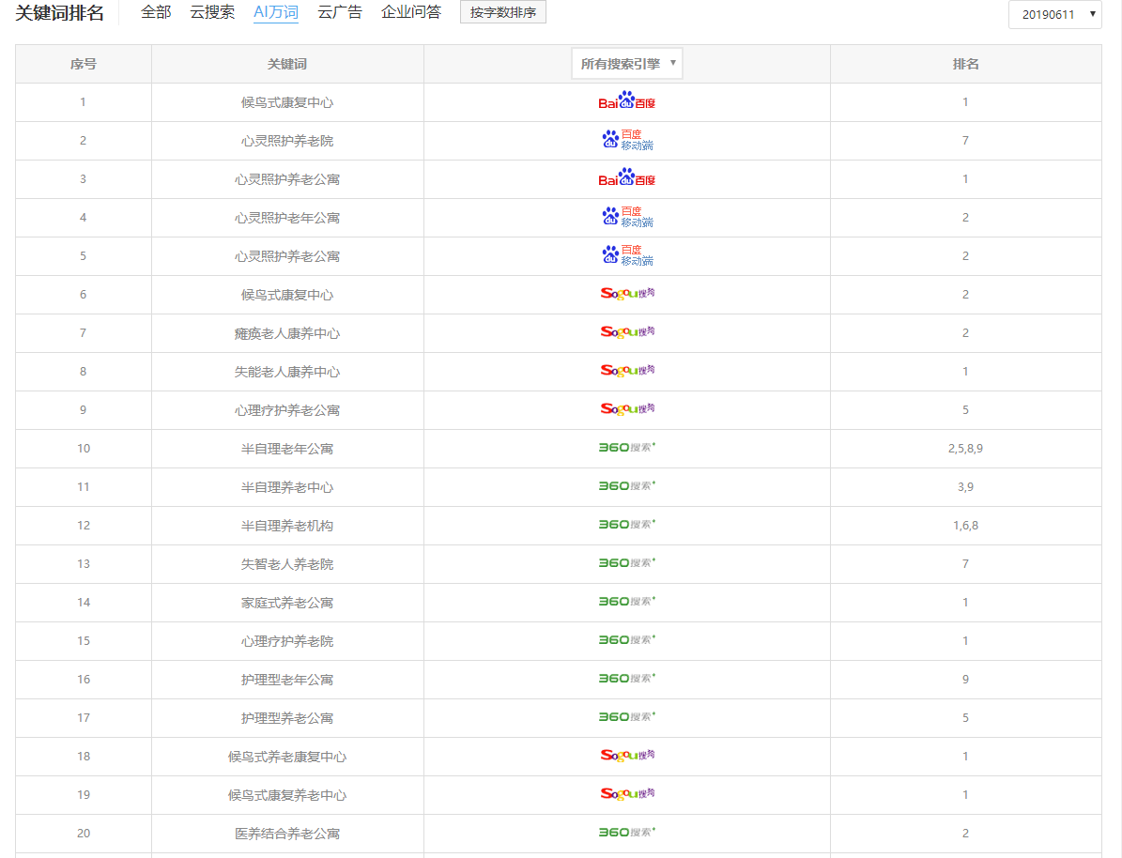Click the Sogou logo in row 7

(627, 332)
